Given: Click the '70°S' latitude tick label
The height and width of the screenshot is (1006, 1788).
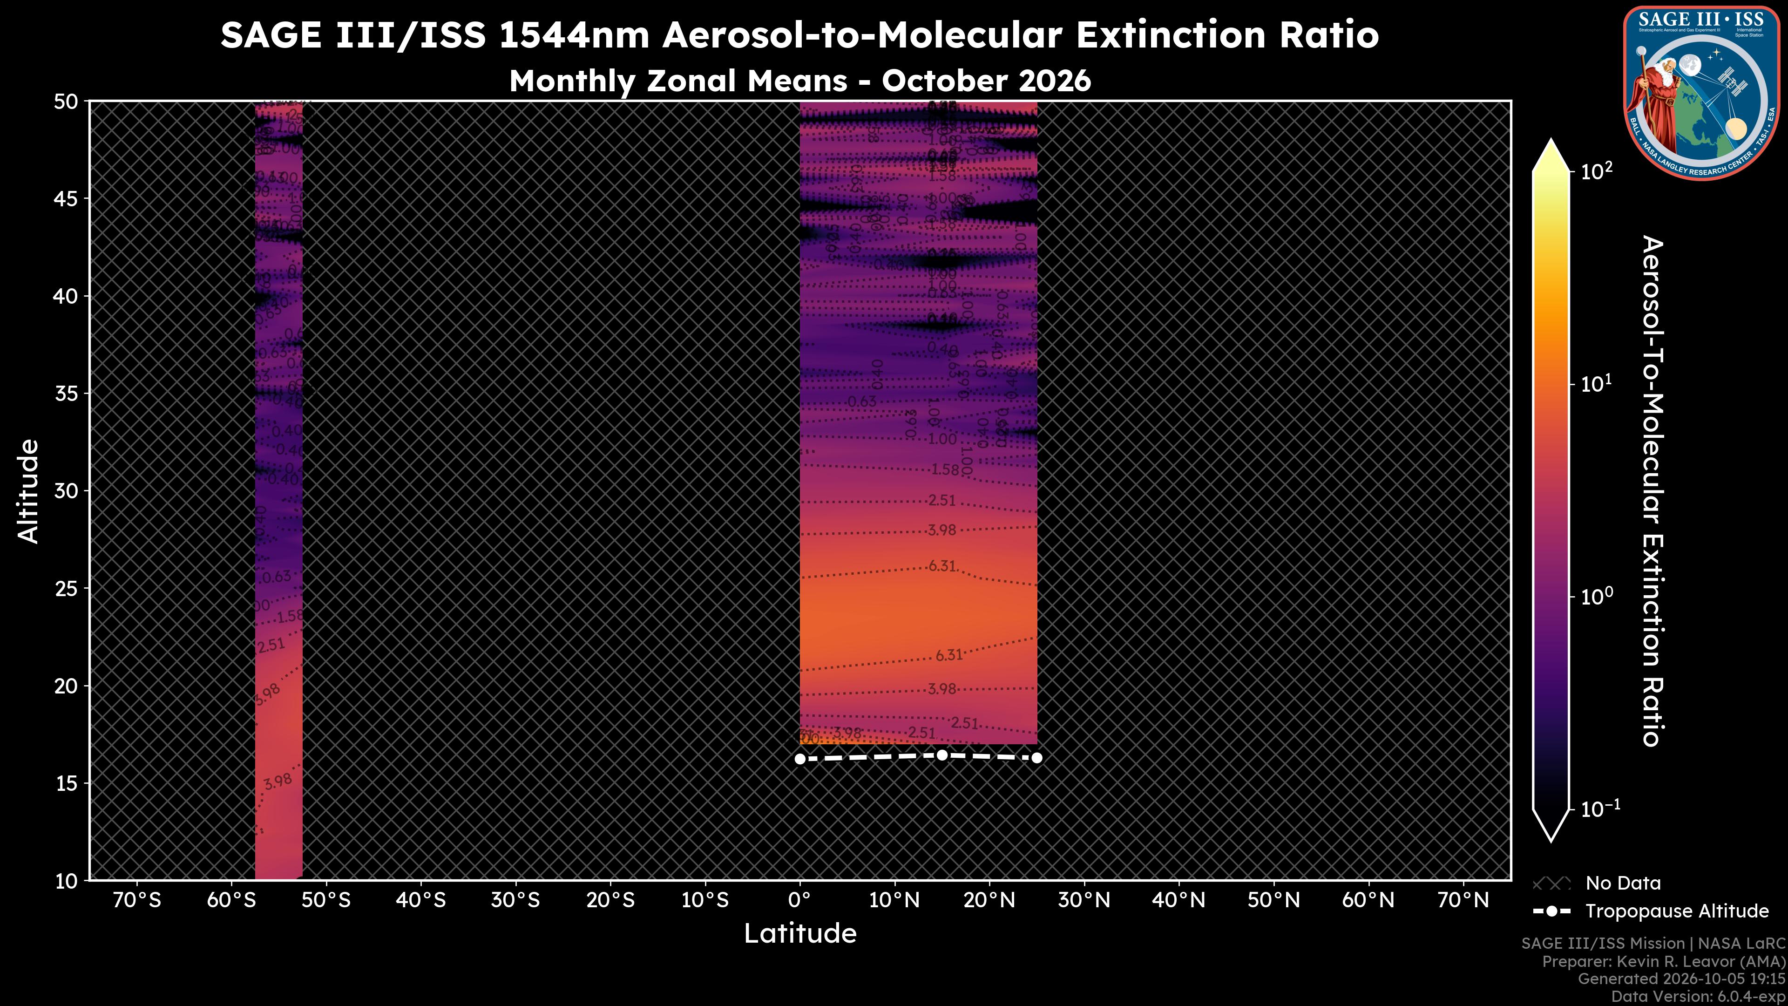Looking at the screenshot, I should (x=137, y=900).
